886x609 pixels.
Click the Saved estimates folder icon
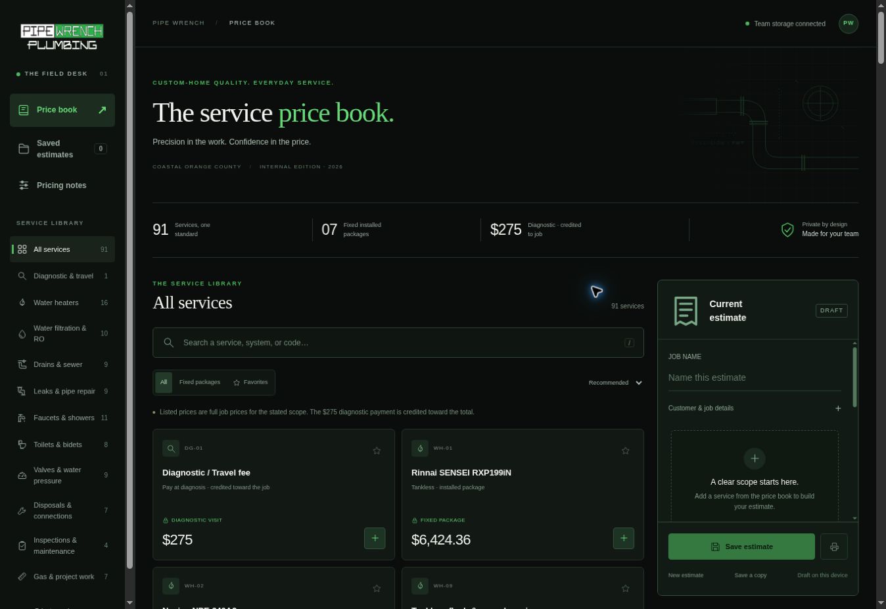24,149
